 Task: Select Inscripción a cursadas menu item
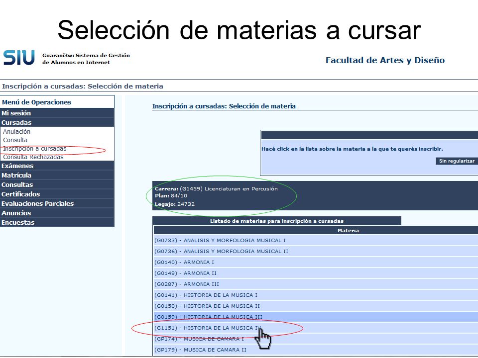coord(35,149)
